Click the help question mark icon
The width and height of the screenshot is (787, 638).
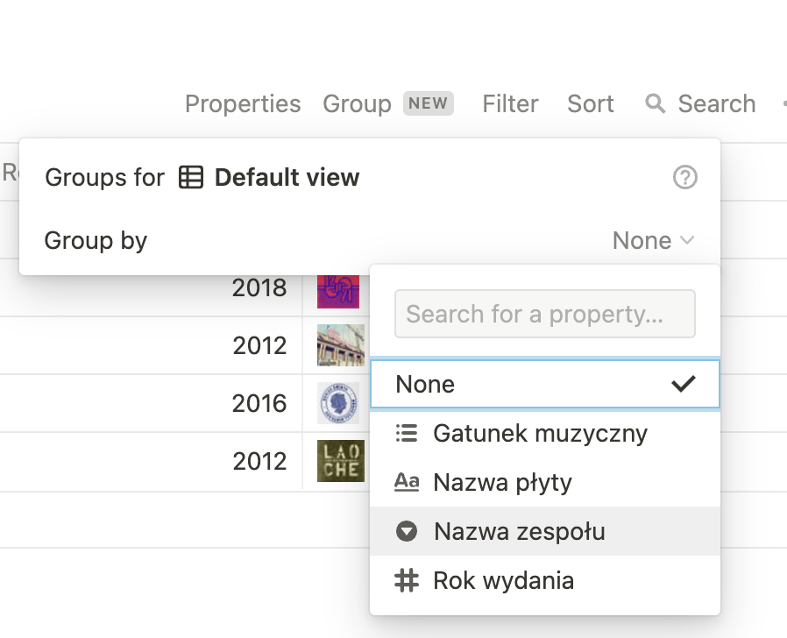point(684,178)
